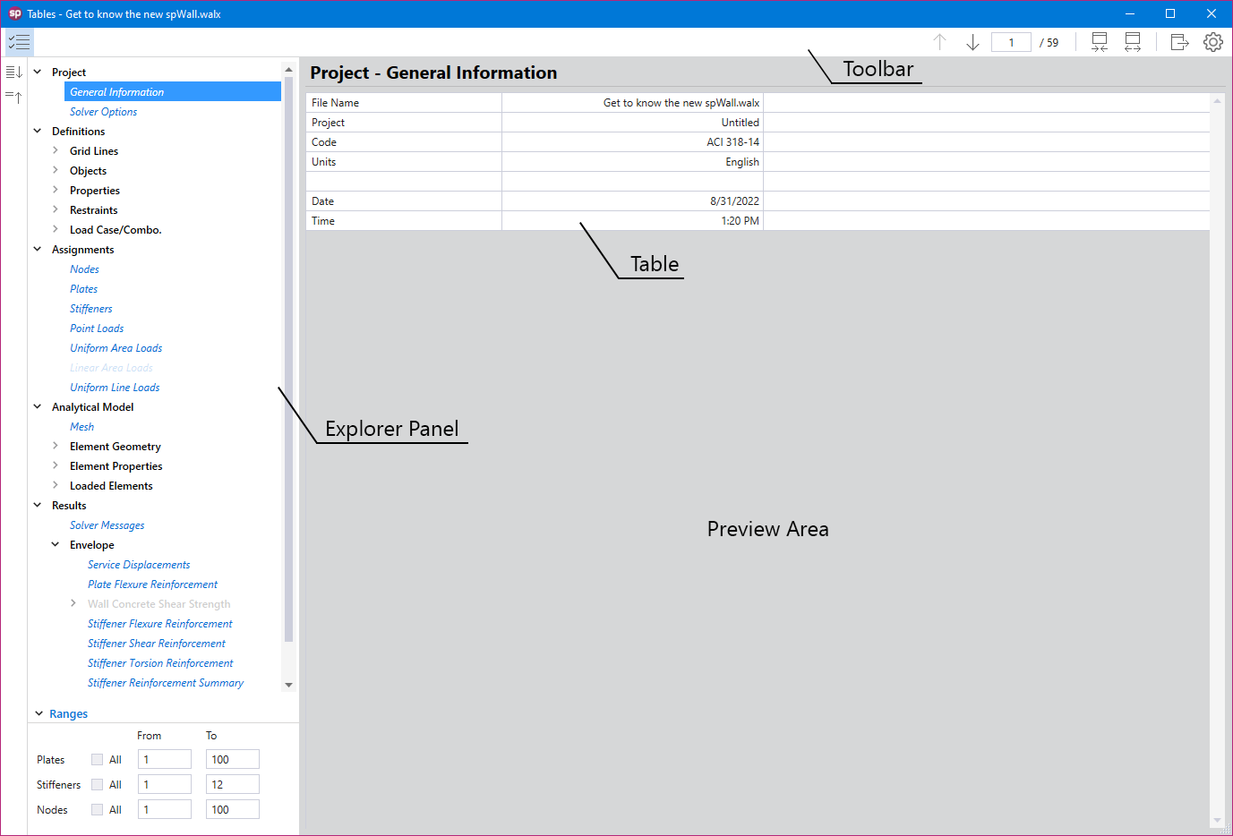Click the explorer tree vertical scrollbar thumb
This screenshot has height=836, width=1233.
click(x=288, y=360)
